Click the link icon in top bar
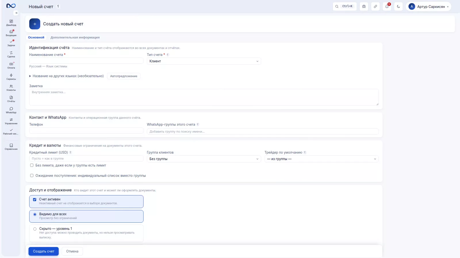The image size is (460, 258). (x=375, y=6)
